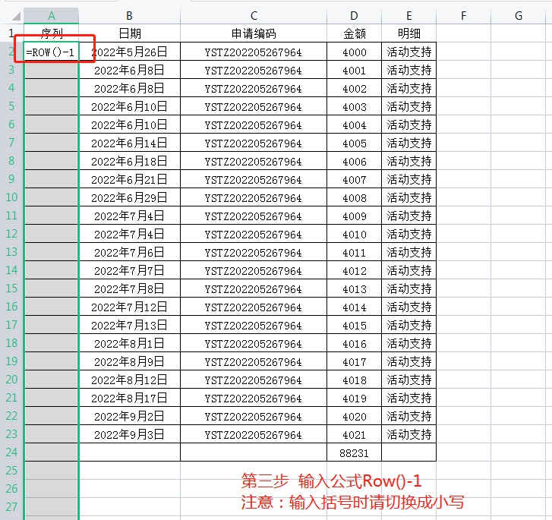The width and height of the screenshot is (552, 520).
Task: Click amount cell 4001
Action: pos(354,70)
